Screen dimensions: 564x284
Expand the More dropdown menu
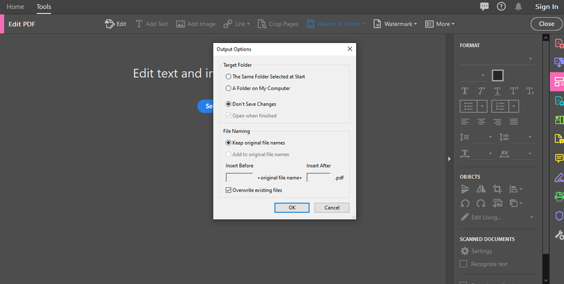(440, 24)
